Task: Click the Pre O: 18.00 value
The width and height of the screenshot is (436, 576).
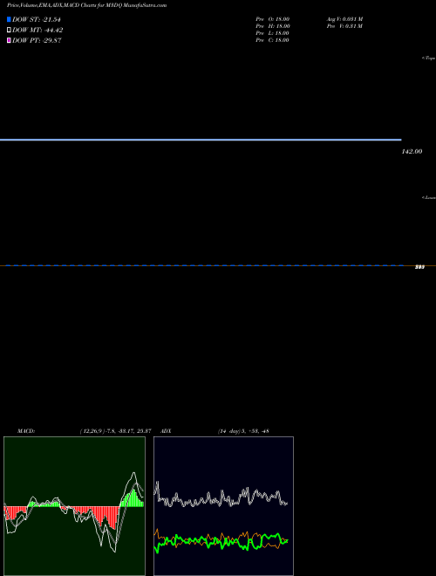Action: (273, 19)
